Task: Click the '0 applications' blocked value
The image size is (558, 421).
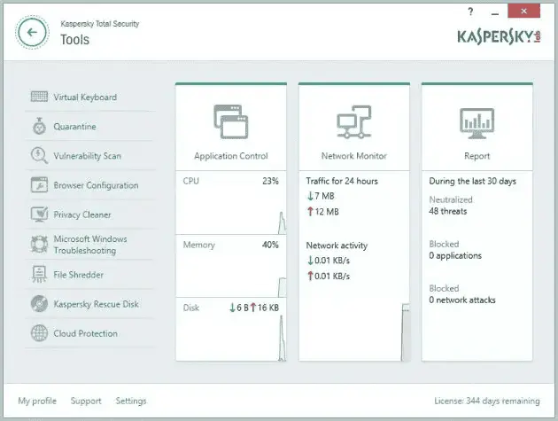Action: coord(455,256)
